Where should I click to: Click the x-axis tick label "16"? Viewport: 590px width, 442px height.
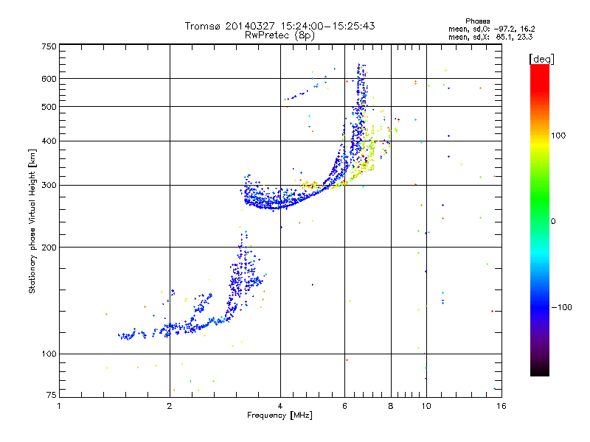(502, 406)
